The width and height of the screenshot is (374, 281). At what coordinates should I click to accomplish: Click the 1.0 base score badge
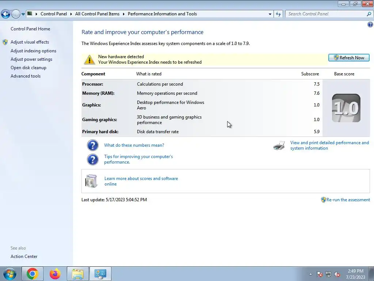tap(346, 108)
